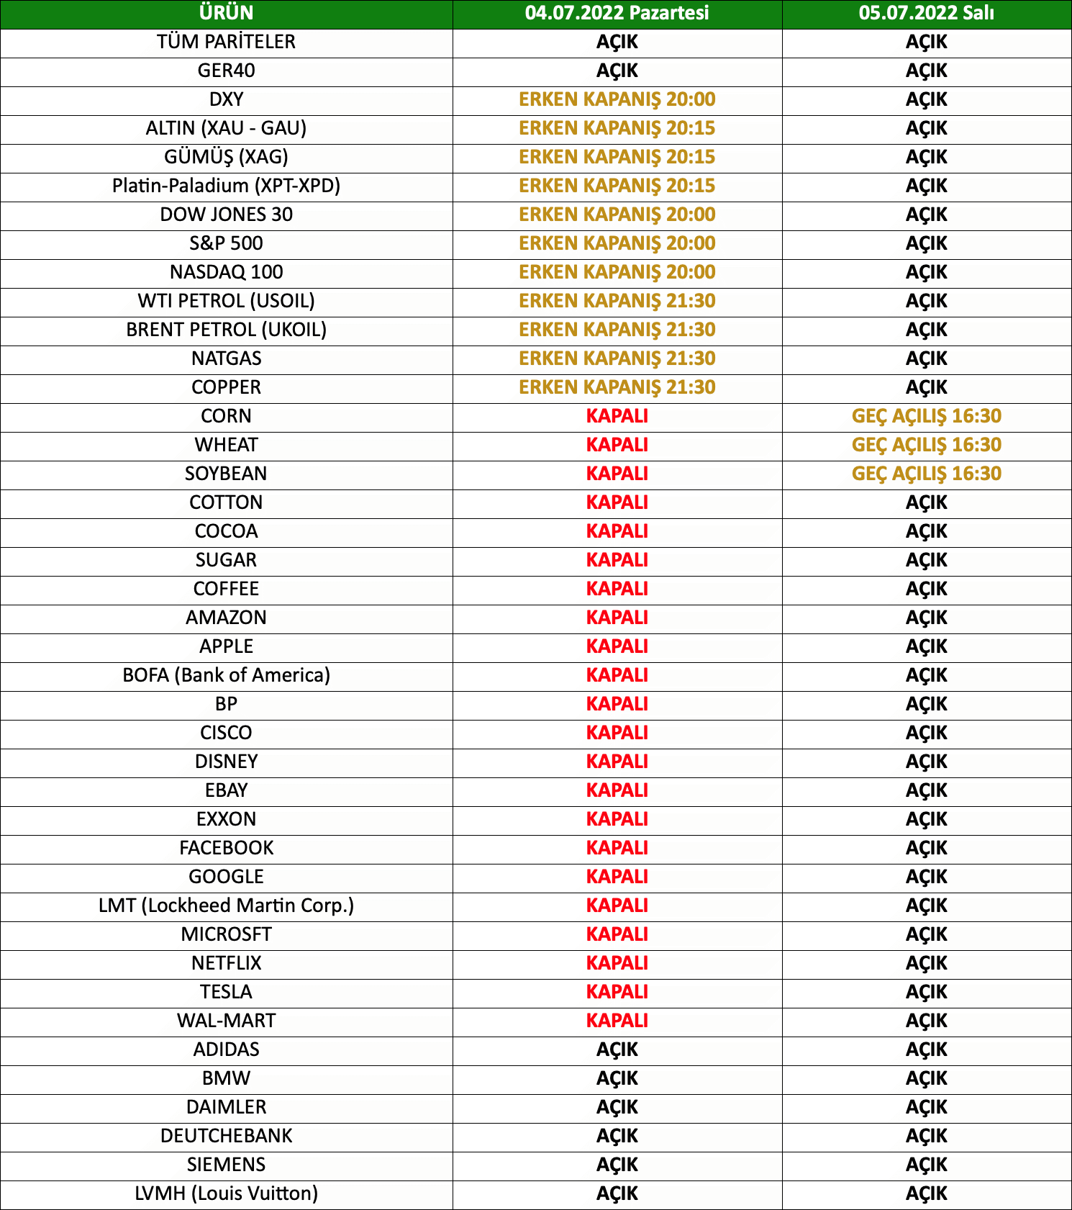1072x1210 pixels.
Task: Select Tuesday's AÇIK cell for SIEMENS
Action: click(x=926, y=1165)
